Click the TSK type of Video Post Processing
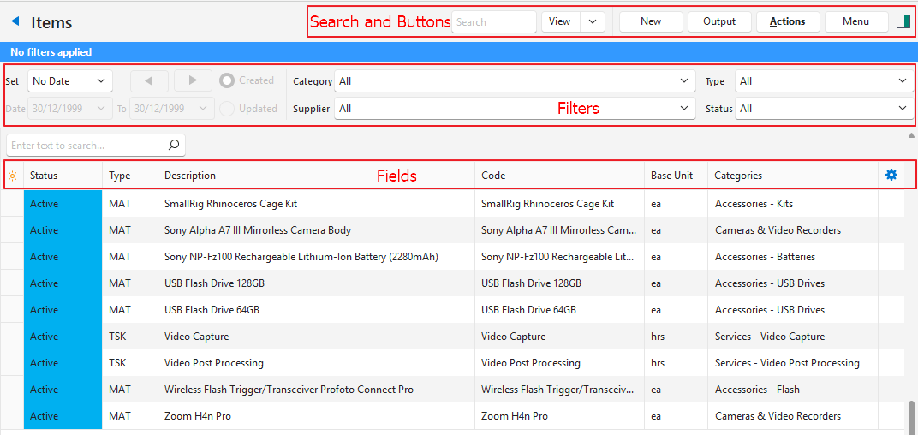Viewport: 918px width, 435px height. [x=130, y=363]
